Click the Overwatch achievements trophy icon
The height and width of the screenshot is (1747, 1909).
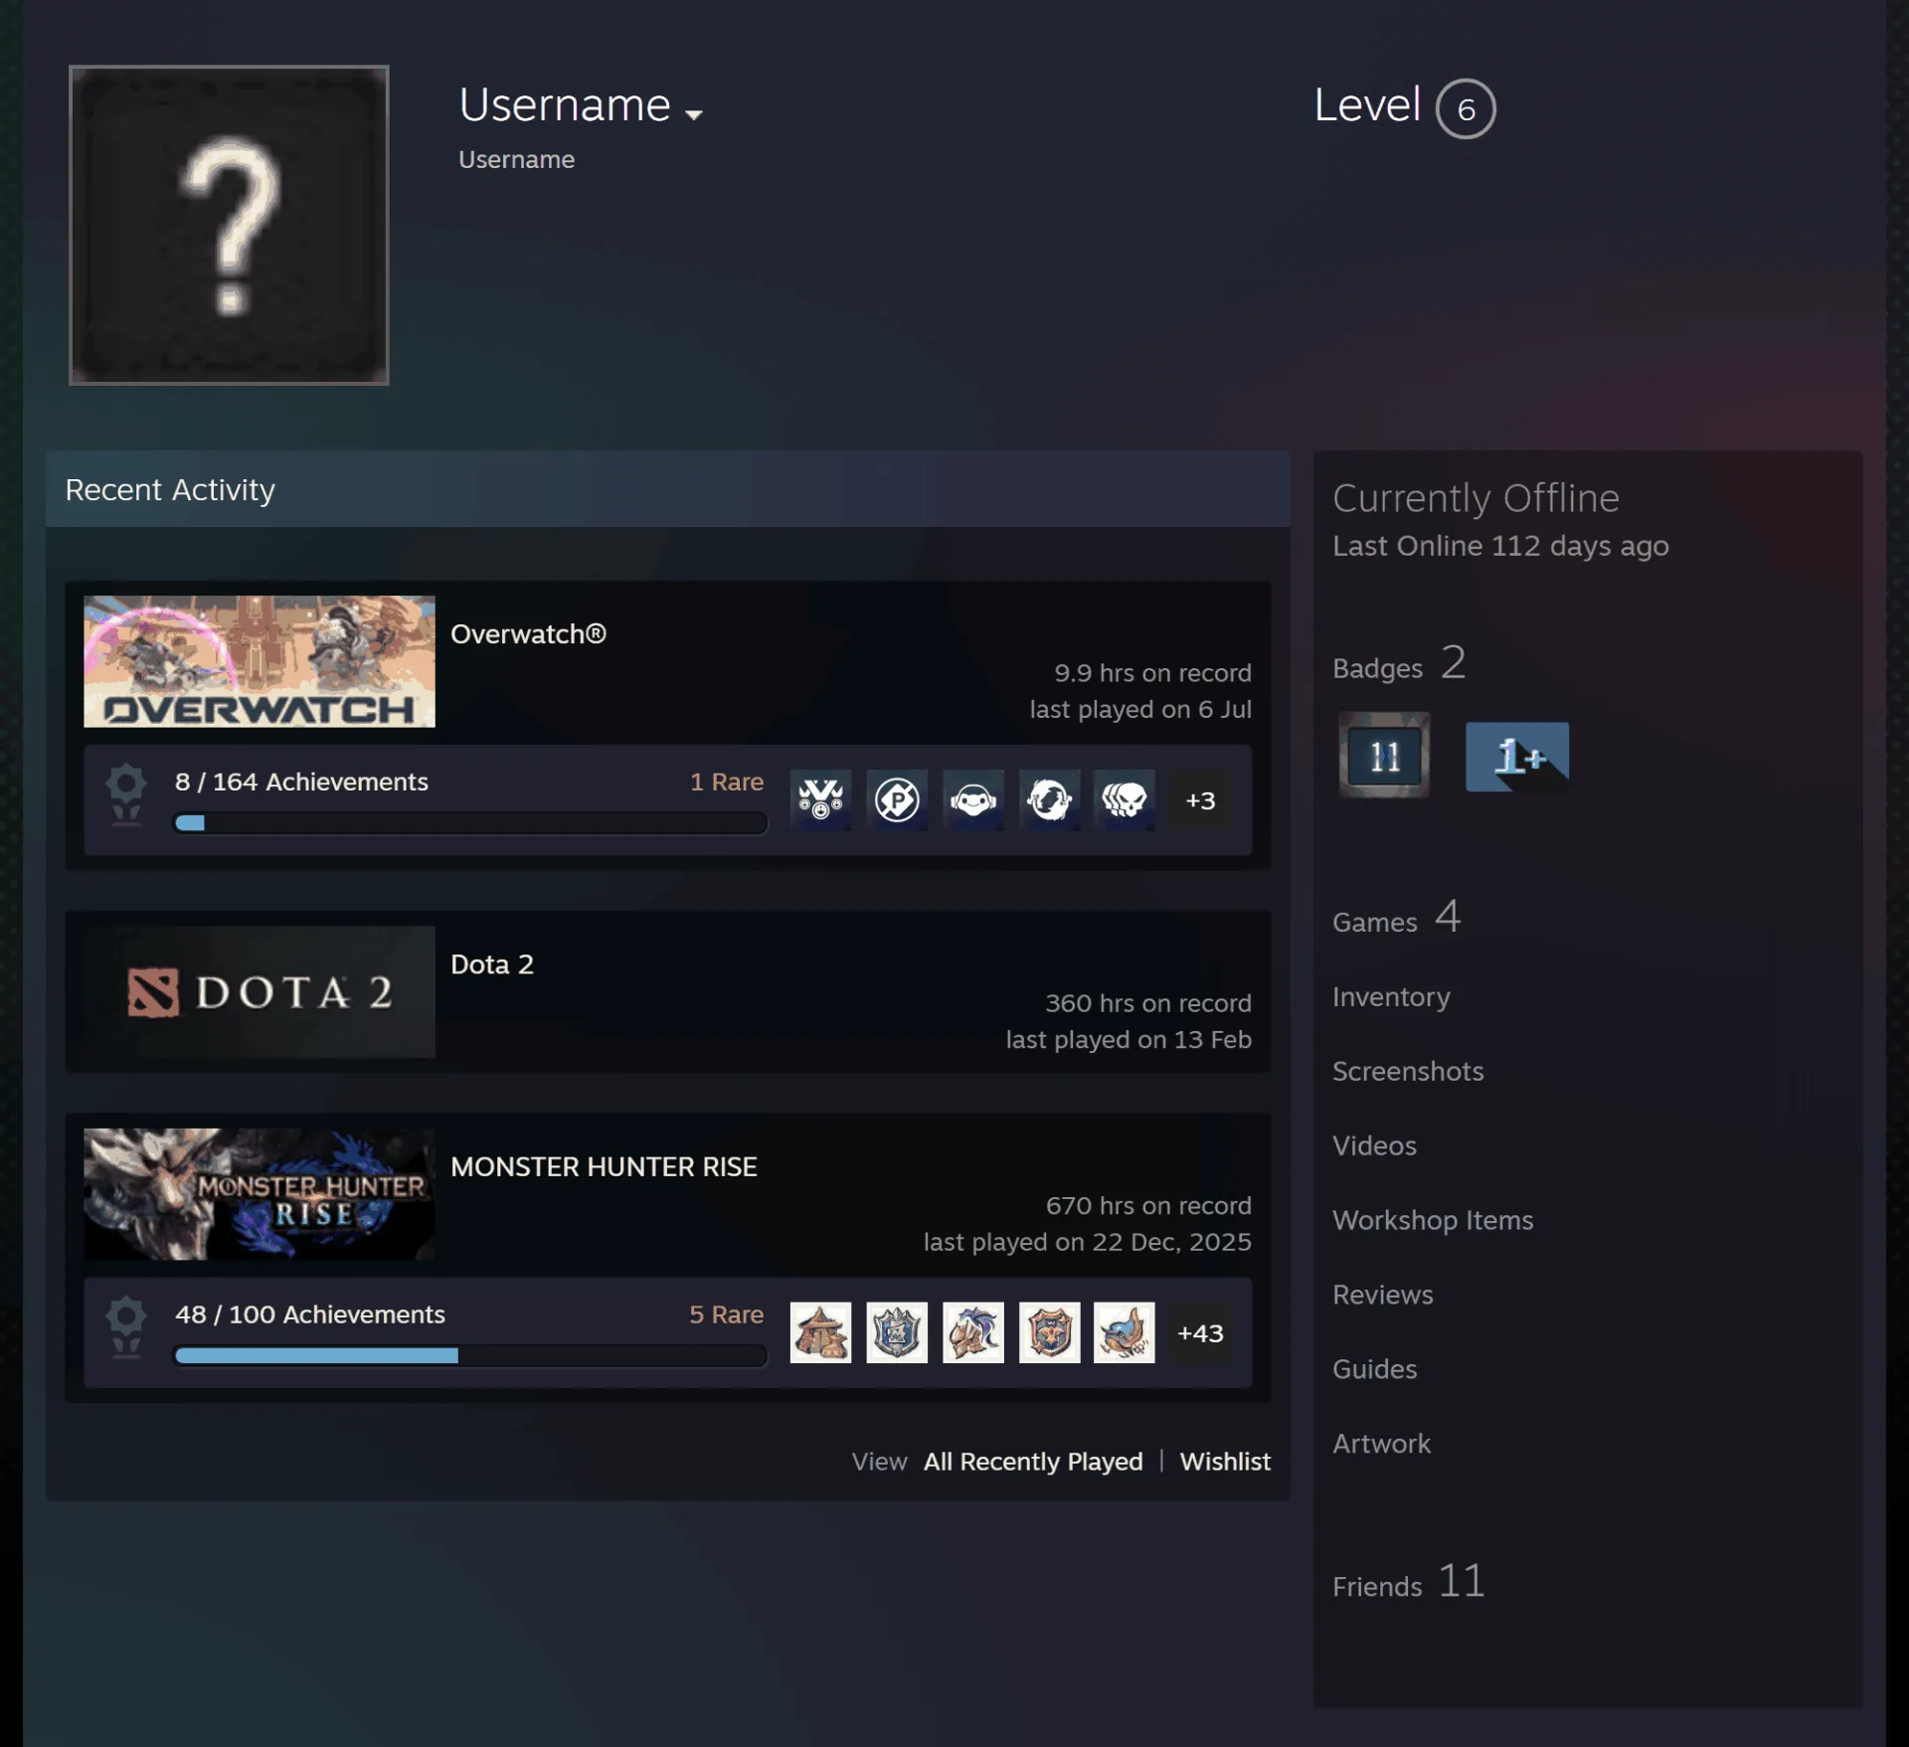click(126, 794)
